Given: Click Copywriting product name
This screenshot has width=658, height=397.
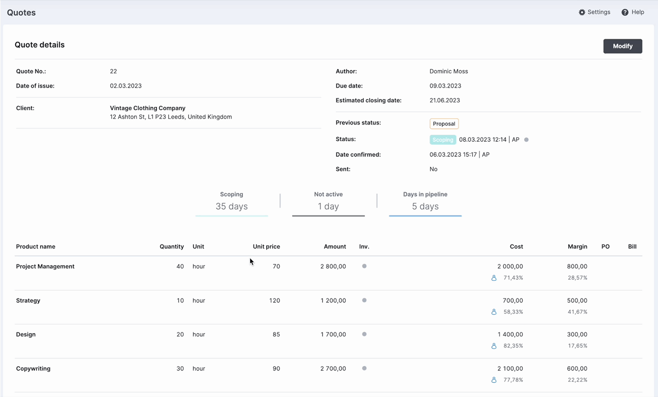Looking at the screenshot, I should click(x=33, y=369).
